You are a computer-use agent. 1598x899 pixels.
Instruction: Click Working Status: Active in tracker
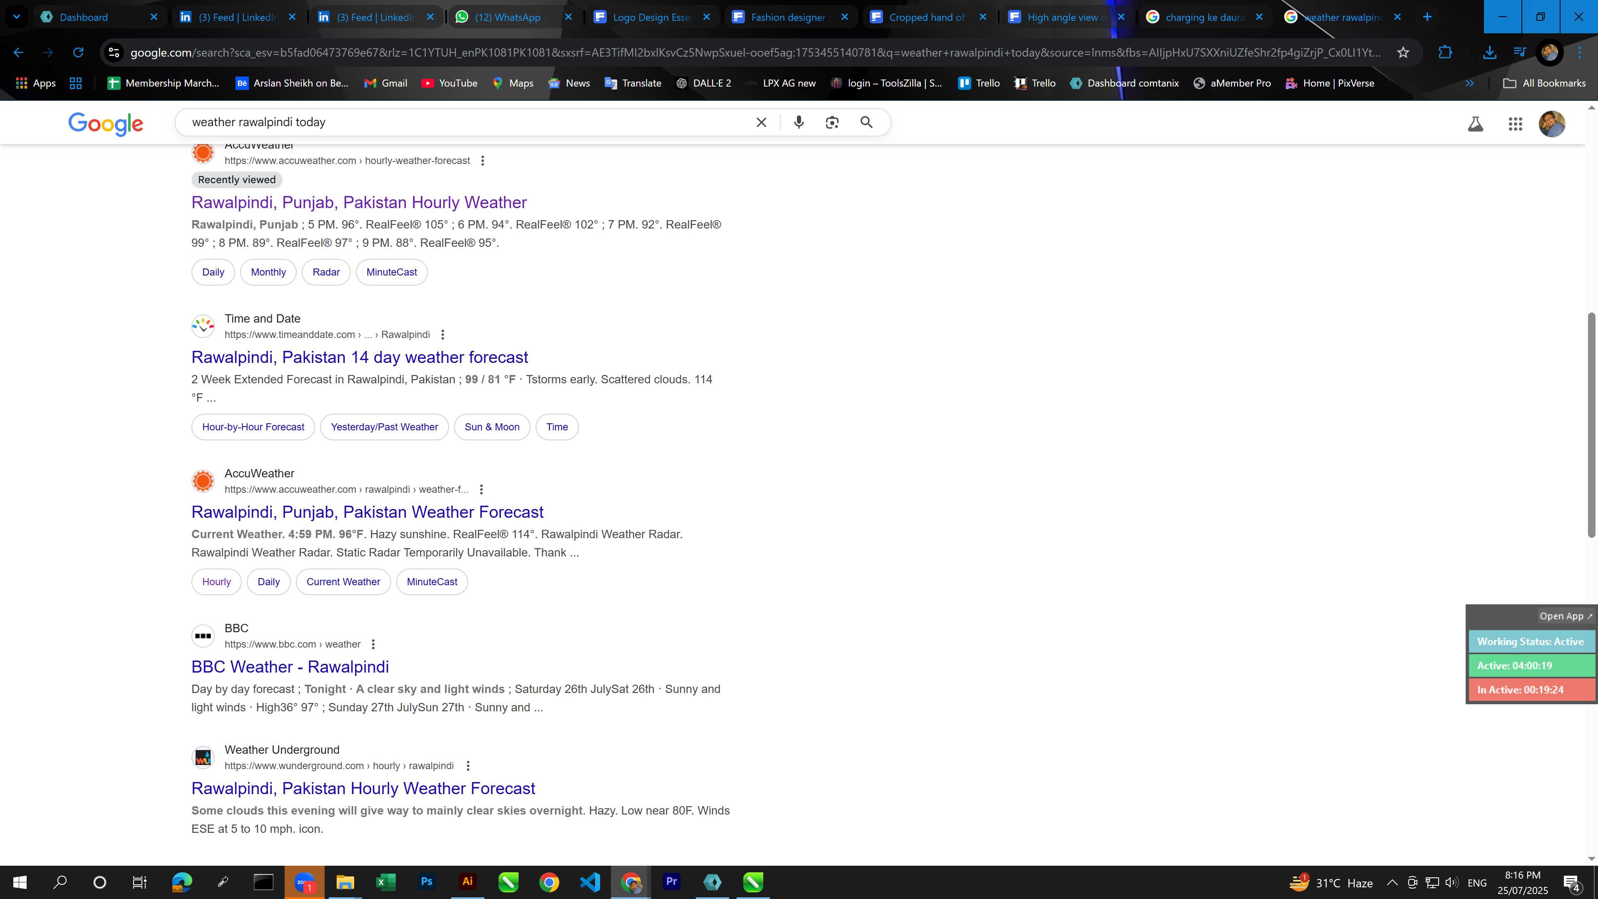pyautogui.click(x=1531, y=642)
